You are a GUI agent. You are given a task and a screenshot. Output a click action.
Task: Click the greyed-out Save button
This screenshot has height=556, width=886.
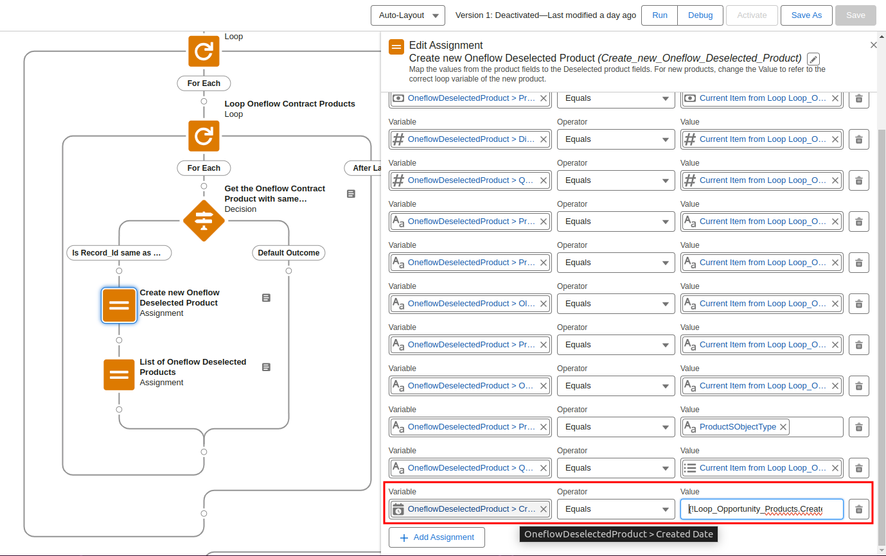point(855,15)
